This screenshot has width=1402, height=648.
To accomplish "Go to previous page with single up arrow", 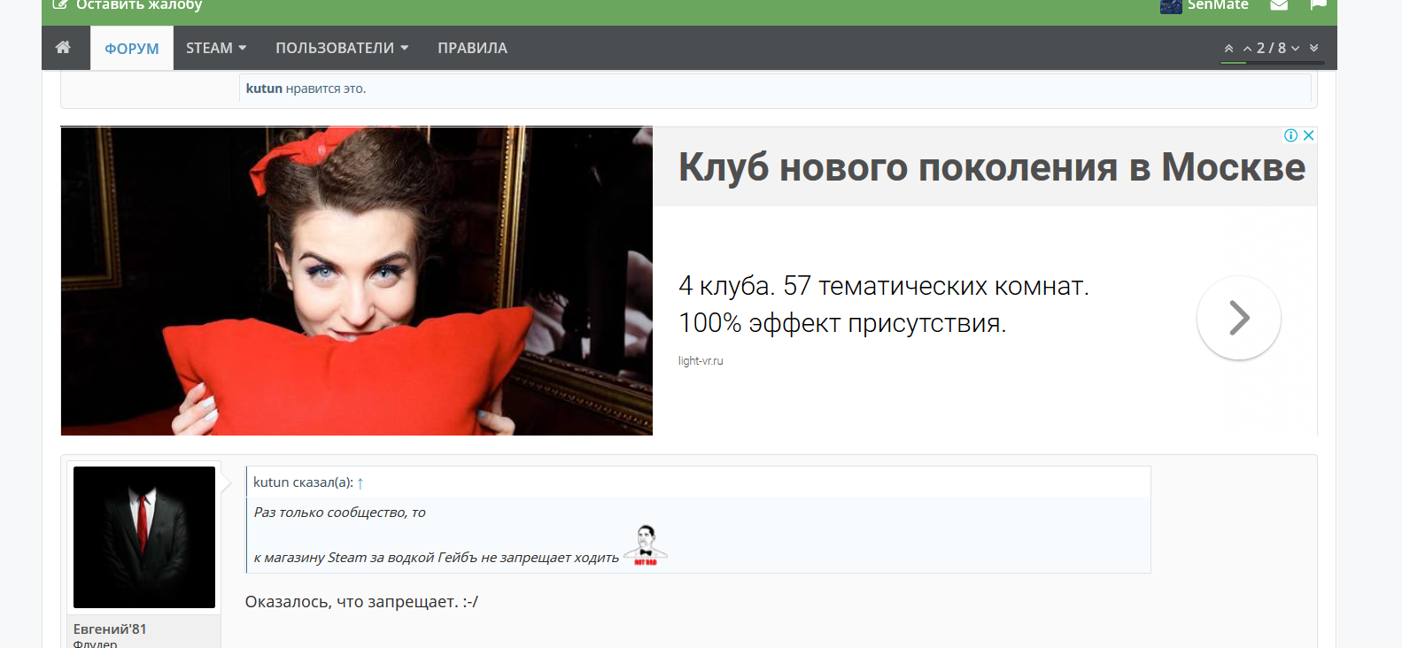I will [x=1247, y=49].
